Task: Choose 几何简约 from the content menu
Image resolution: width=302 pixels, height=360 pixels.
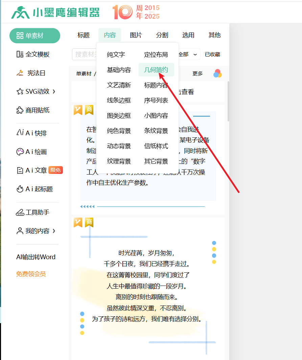Action: (156, 70)
